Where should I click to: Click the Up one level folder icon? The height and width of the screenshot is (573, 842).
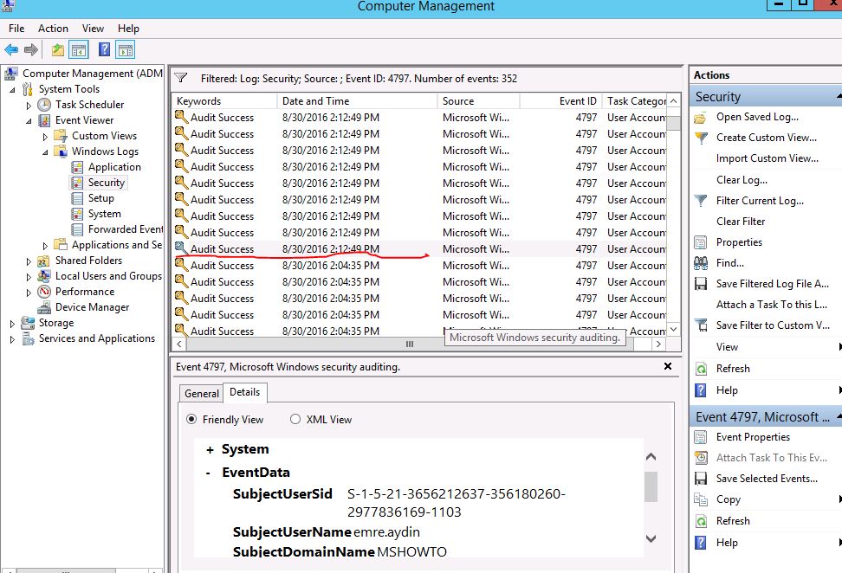[x=57, y=50]
